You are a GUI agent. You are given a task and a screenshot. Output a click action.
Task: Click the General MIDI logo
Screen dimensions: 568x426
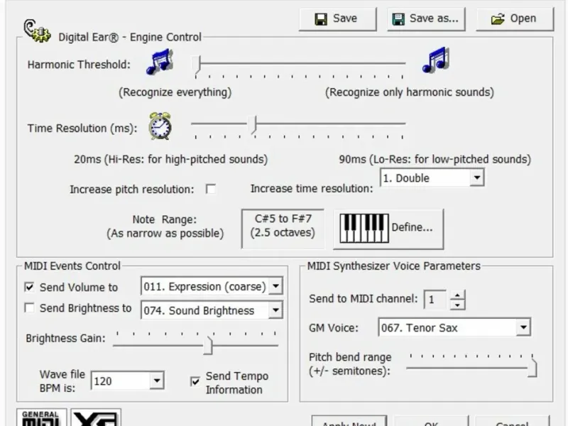(x=42, y=417)
